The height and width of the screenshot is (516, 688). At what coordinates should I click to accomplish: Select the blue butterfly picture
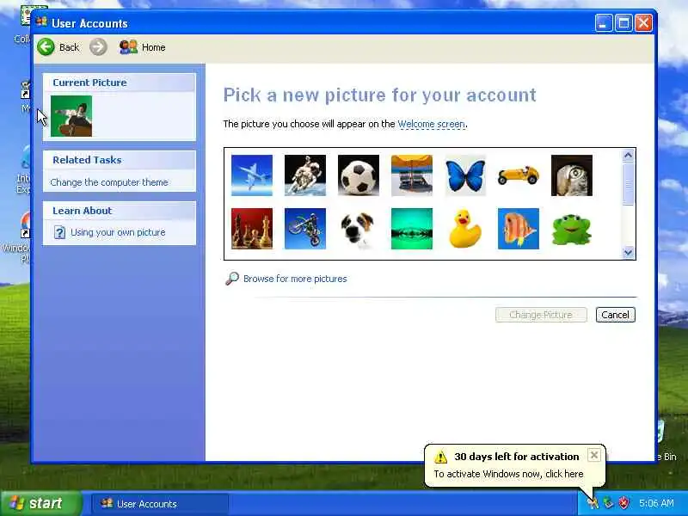[465, 175]
